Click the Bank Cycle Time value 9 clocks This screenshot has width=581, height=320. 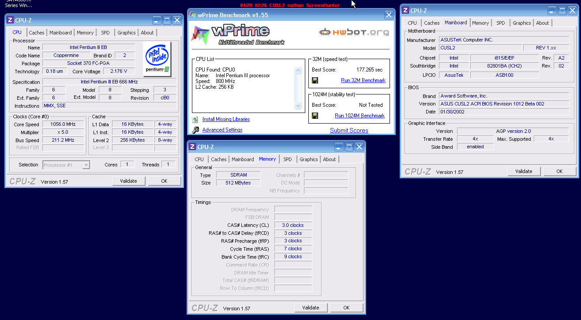coord(293,256)
